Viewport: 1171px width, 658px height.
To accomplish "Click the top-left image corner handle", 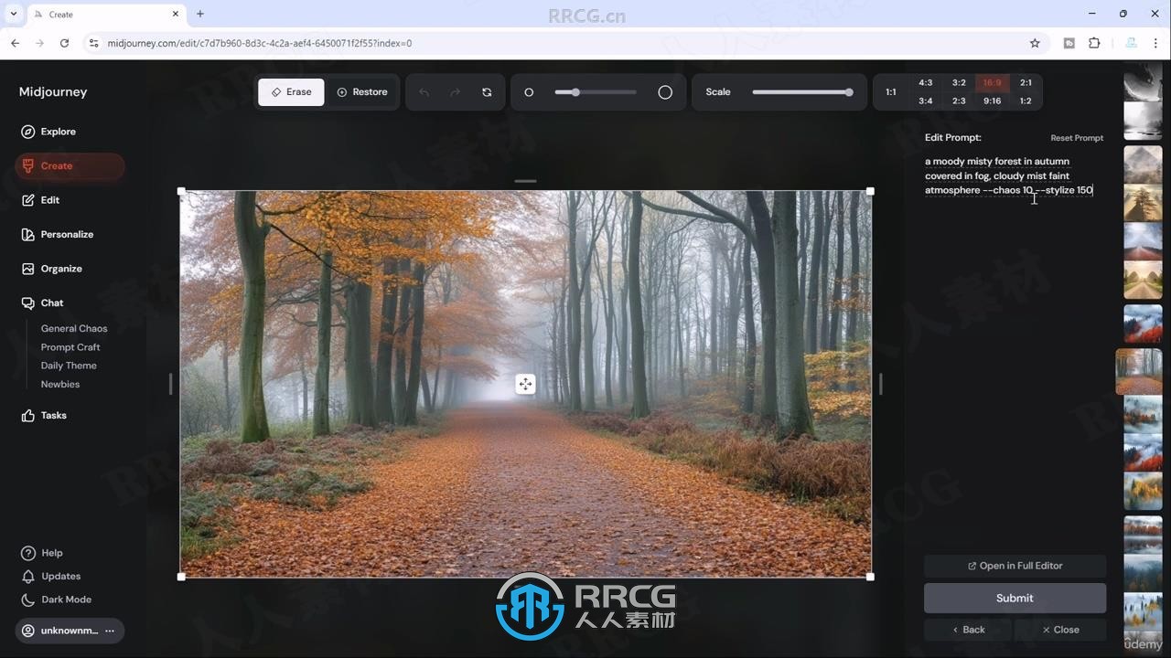I will (x=181, y=191).
